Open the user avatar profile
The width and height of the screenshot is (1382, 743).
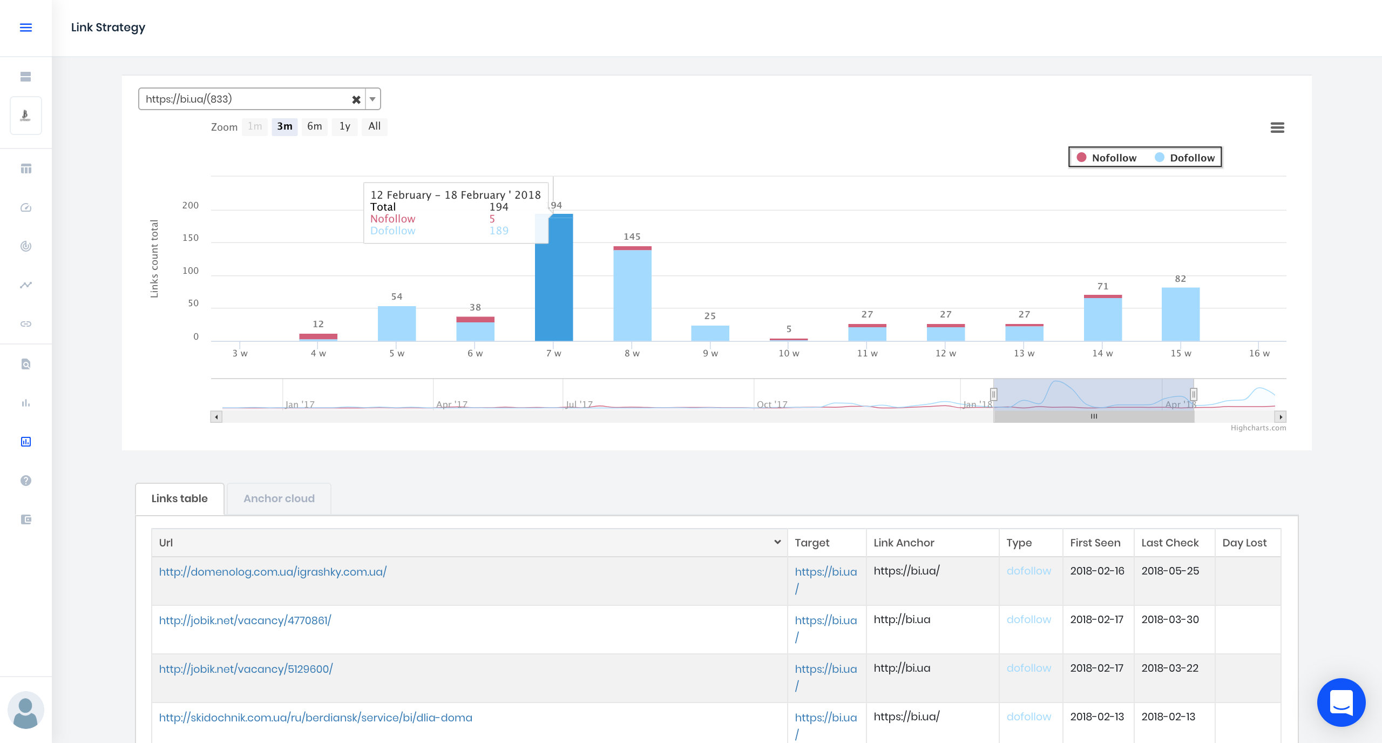tap(26, 710)
